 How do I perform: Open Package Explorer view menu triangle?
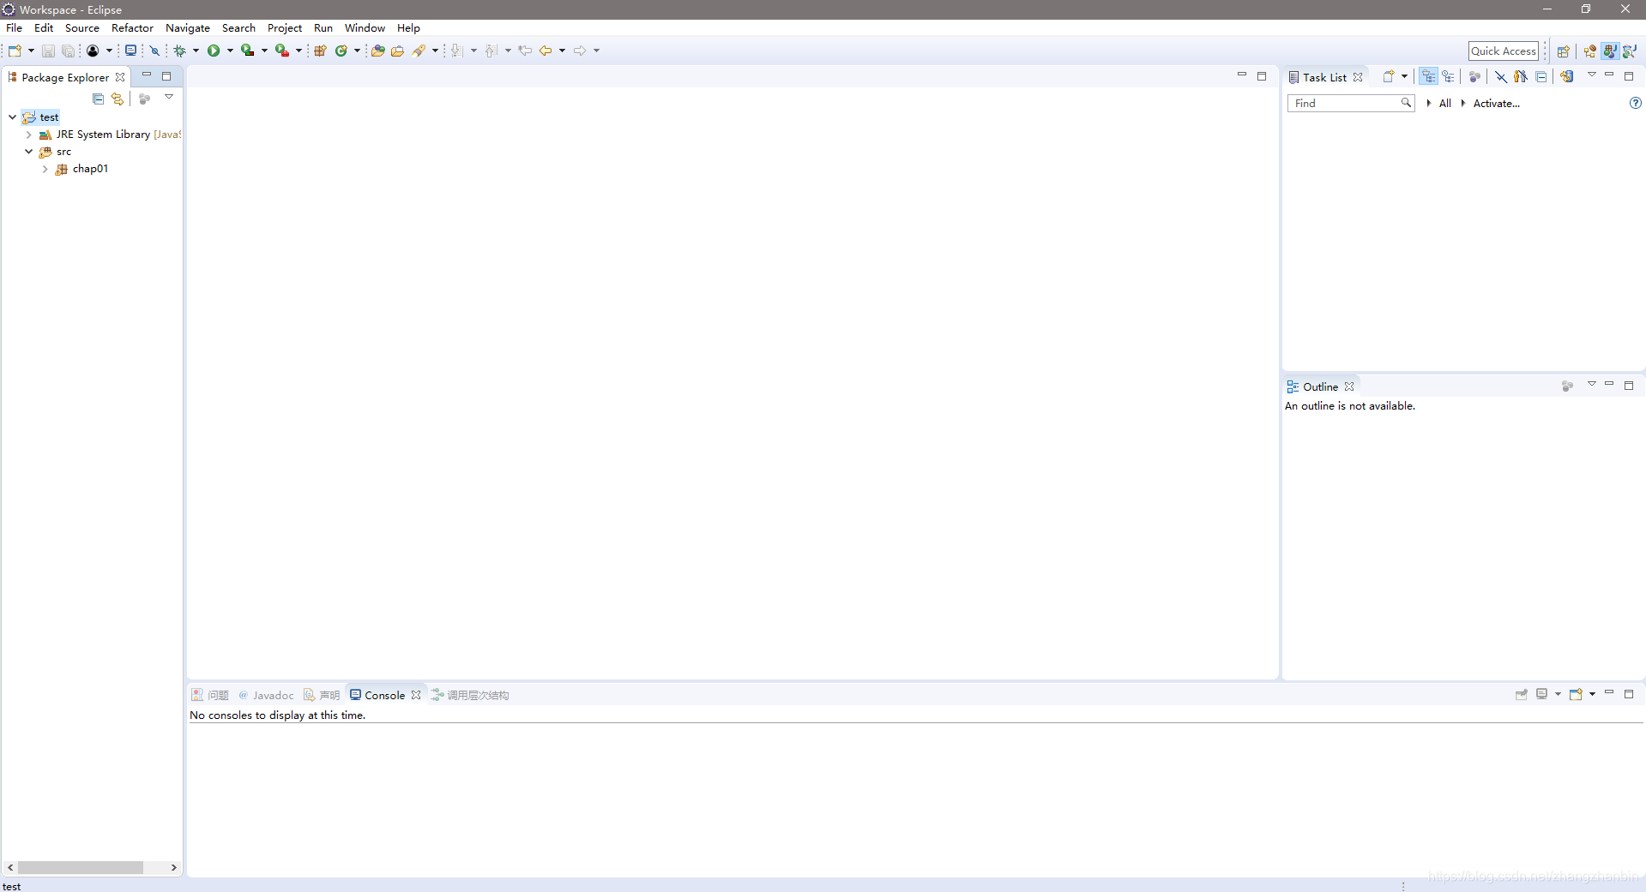[x=169, y=97]
